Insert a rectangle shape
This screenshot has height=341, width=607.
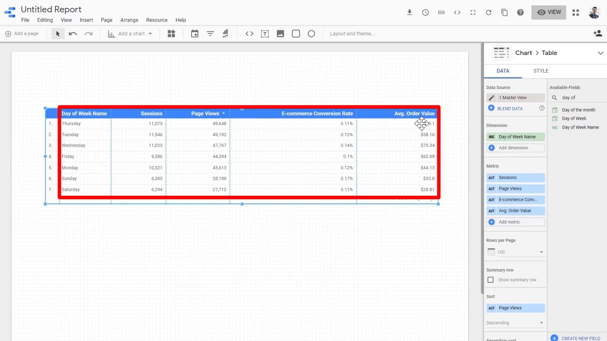(x=296, y=33)
